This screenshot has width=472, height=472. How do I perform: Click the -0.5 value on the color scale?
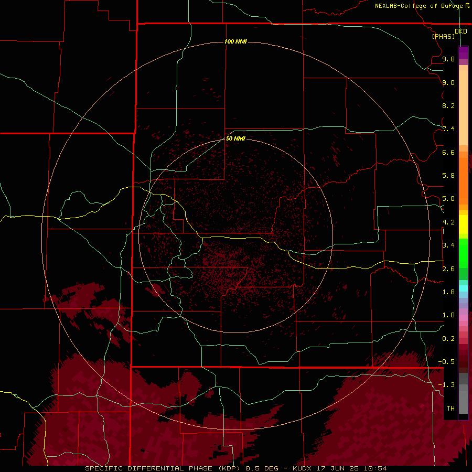tap(446, 362)
